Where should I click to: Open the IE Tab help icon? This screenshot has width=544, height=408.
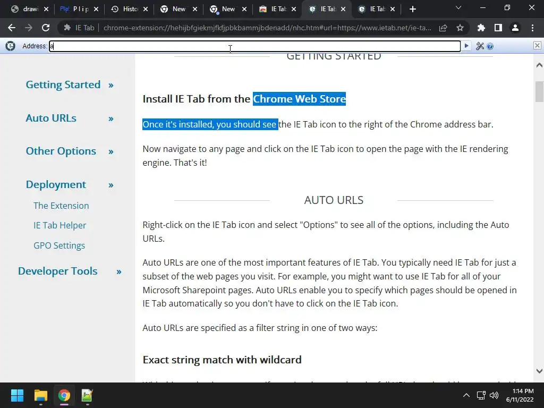click(x=490, y=46)
